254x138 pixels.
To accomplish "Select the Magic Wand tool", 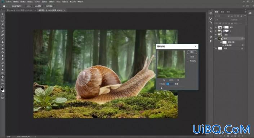I will pyautogui.click(x=3, y=25).
